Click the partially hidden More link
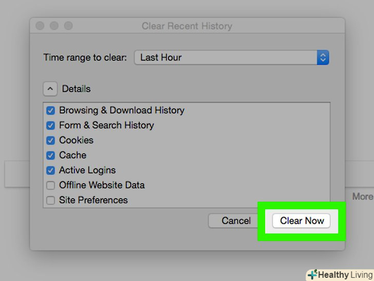 [x=362, y=197]
